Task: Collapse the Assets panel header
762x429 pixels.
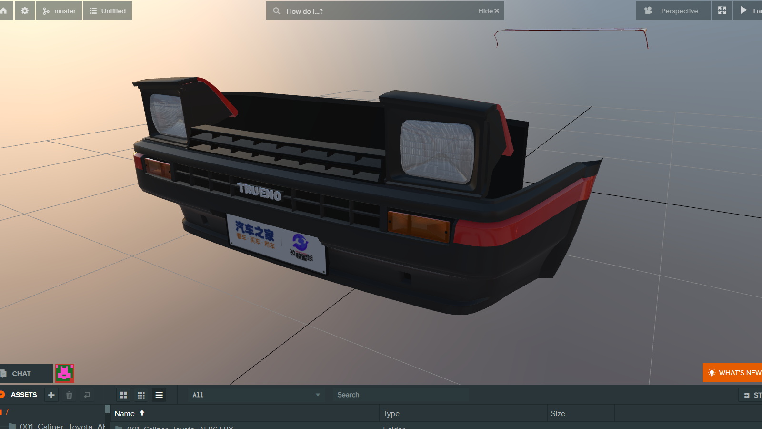Action: (19, 395)
